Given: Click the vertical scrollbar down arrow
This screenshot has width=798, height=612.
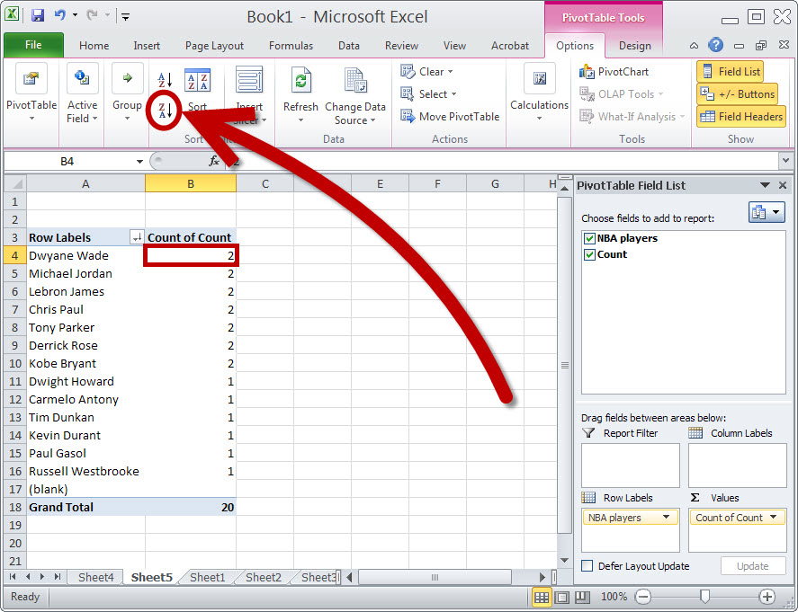Looking at the screenshot, I should 564,560.
